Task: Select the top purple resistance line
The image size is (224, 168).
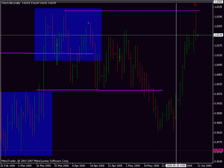Action: coord(132,10)
